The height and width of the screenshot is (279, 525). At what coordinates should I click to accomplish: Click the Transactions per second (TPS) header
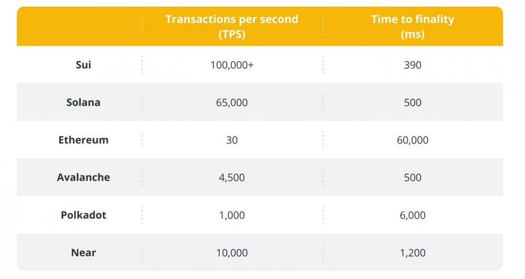click(232, 26)
